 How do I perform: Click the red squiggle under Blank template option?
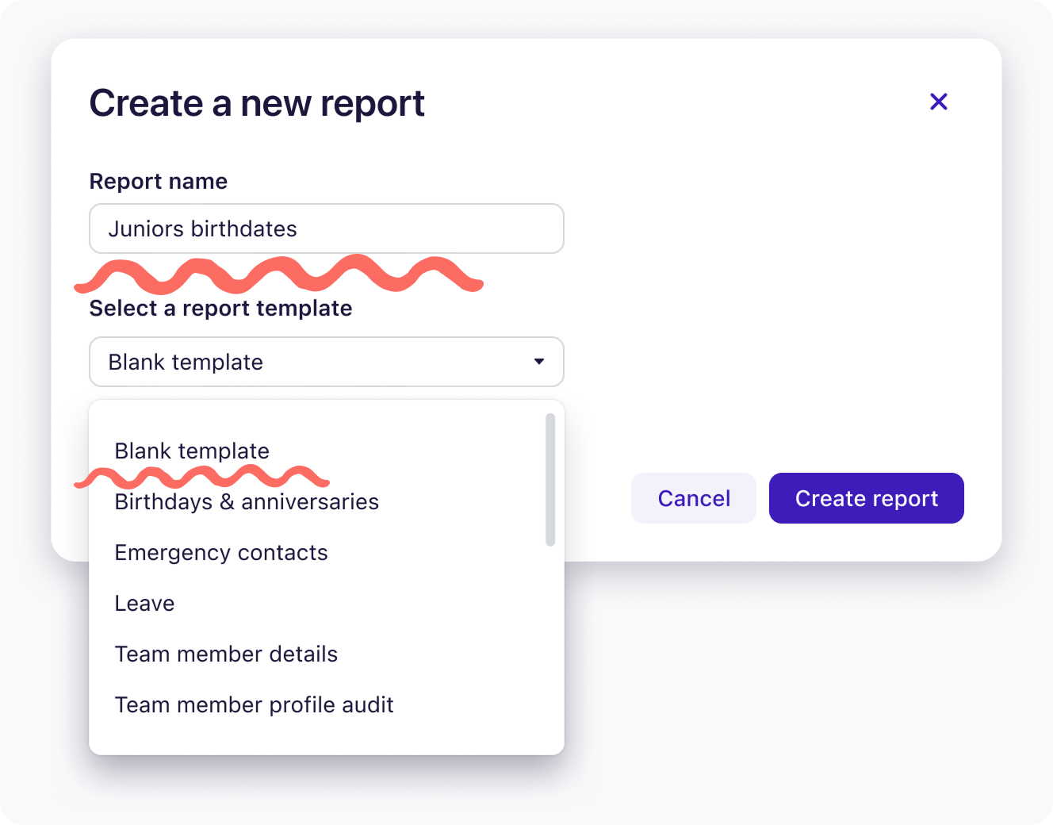pos(201,477)
